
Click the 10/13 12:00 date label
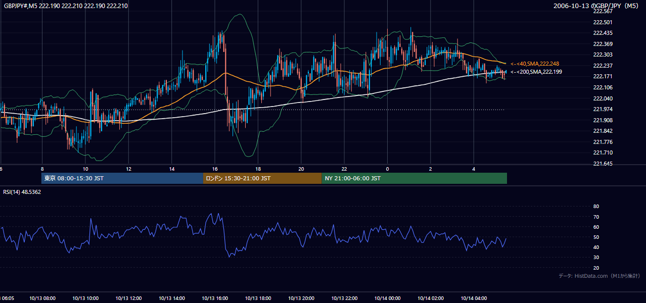128,298
